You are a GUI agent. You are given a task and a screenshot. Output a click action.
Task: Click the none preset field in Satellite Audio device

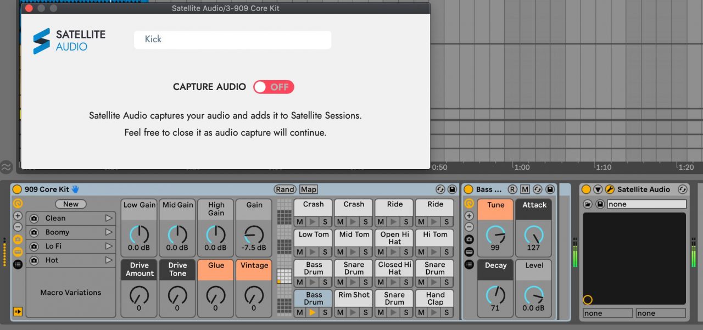pyautogui.click(x=646, y=204)
